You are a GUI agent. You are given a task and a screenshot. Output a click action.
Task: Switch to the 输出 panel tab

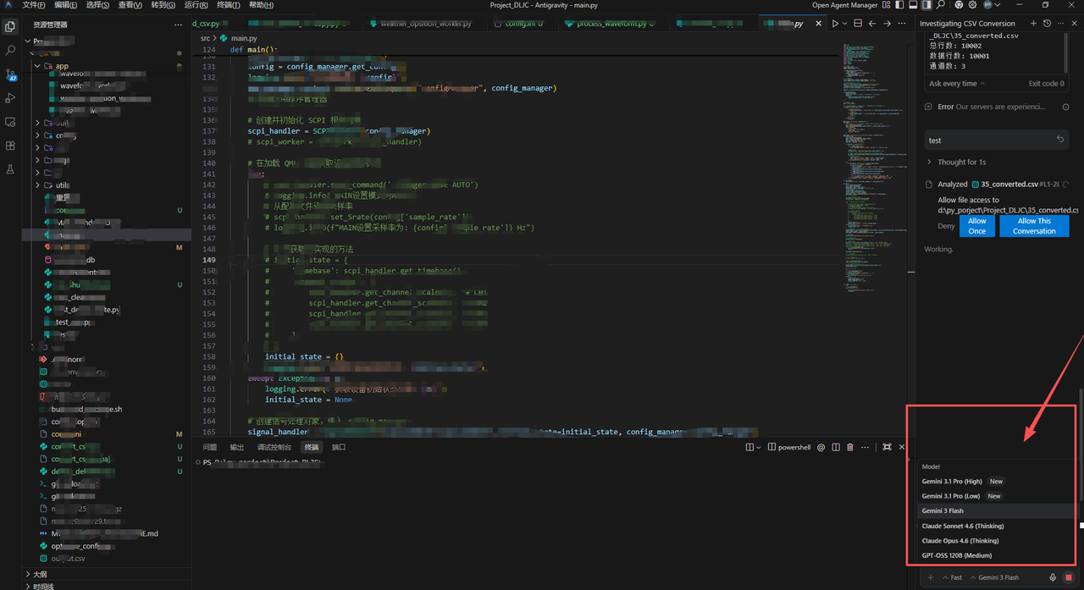pyautogui.click(x=237, y=447)
